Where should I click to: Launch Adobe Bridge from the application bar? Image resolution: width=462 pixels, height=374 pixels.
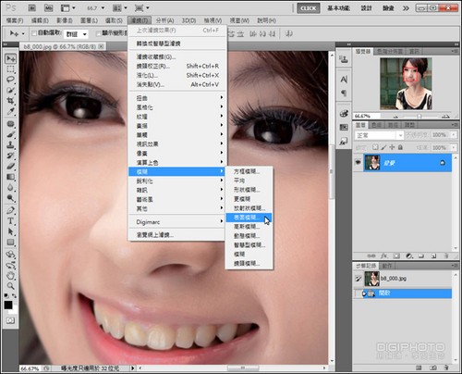point(32,7)
